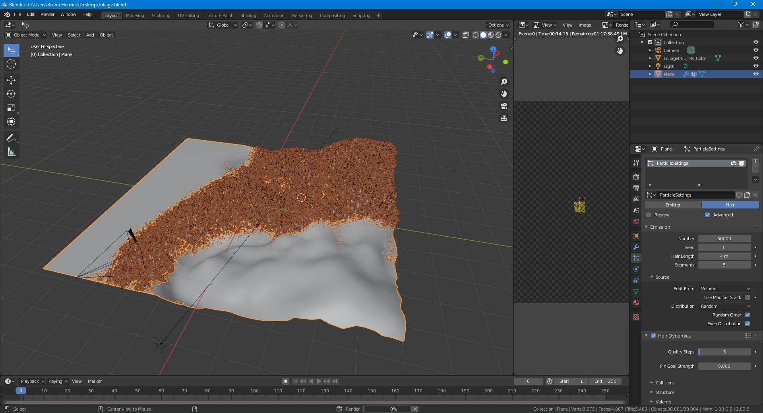Select the Rotate tool

pos(11,94)
